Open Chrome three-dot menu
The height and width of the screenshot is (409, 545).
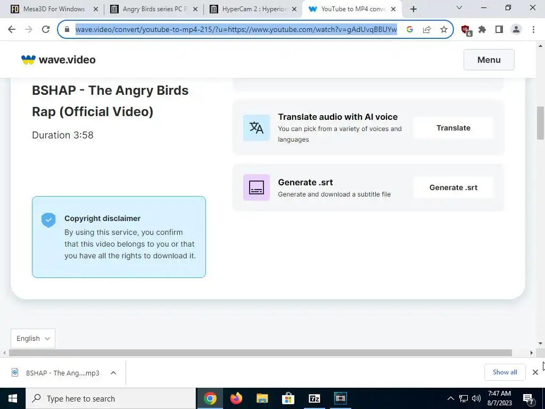tap(533, 30)
